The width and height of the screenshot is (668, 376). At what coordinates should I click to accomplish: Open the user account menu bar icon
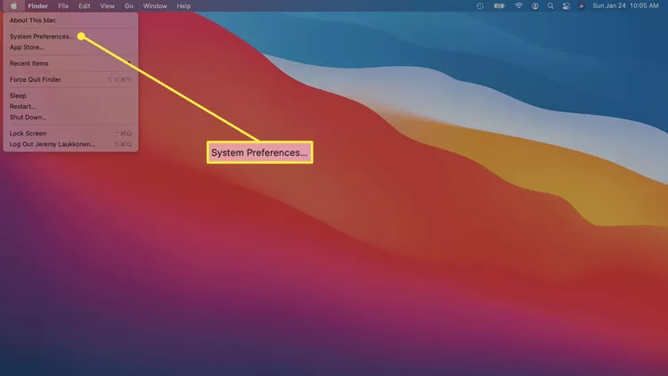point(535,6)
